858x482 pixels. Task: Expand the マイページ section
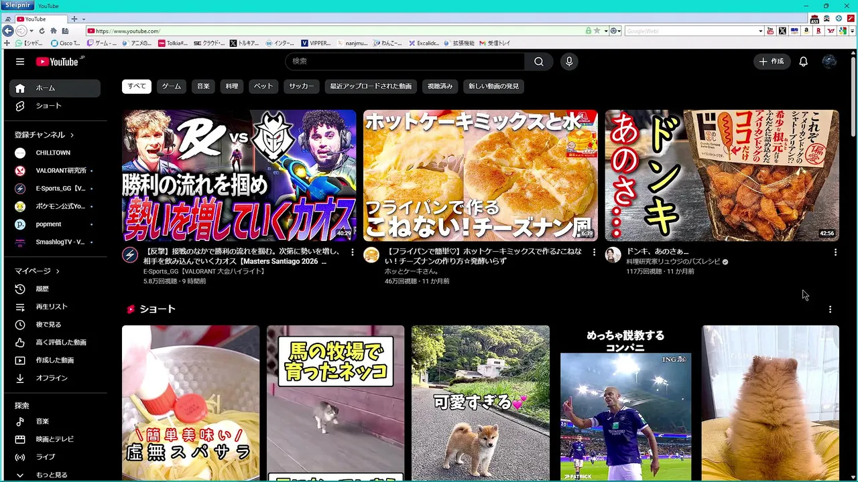[x=38, y=271]
